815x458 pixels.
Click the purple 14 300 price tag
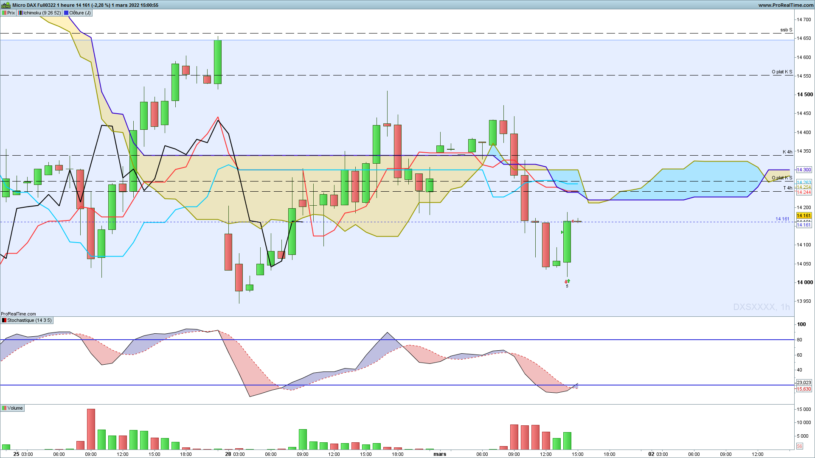(804, 170)
